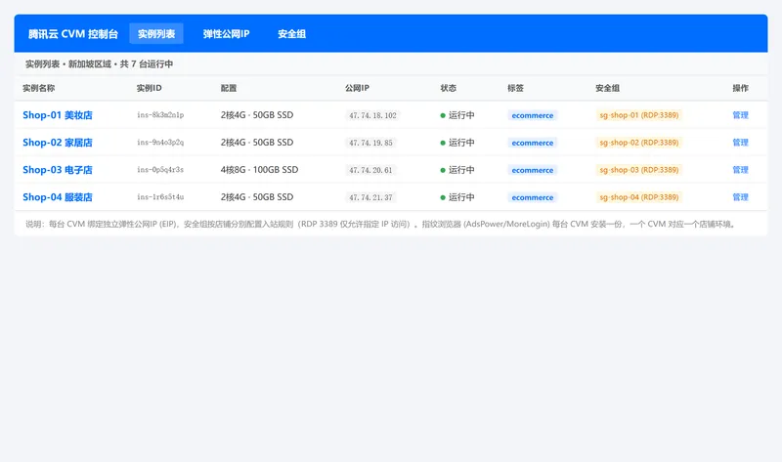Open security group sg-shop-04 (RDP:3389)
The image size is (782, 462).
coord(639,197)
